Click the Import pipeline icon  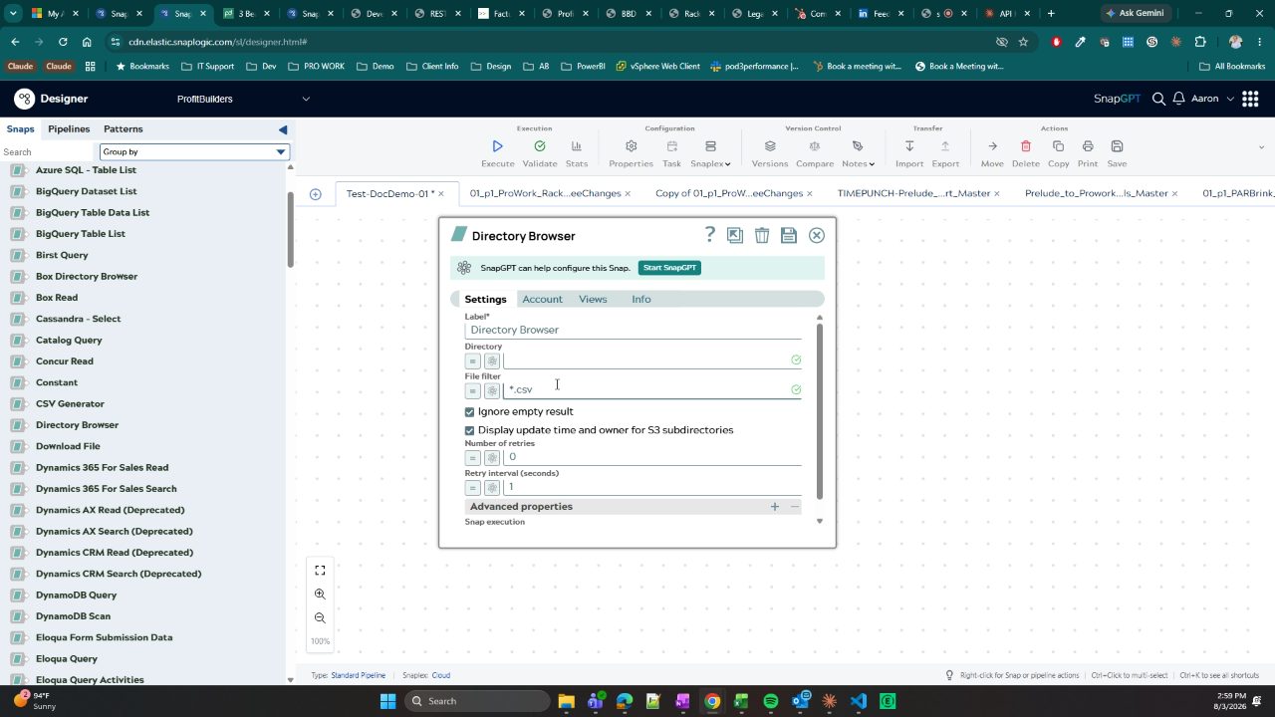pyautogui.click(x=909, y=146)
